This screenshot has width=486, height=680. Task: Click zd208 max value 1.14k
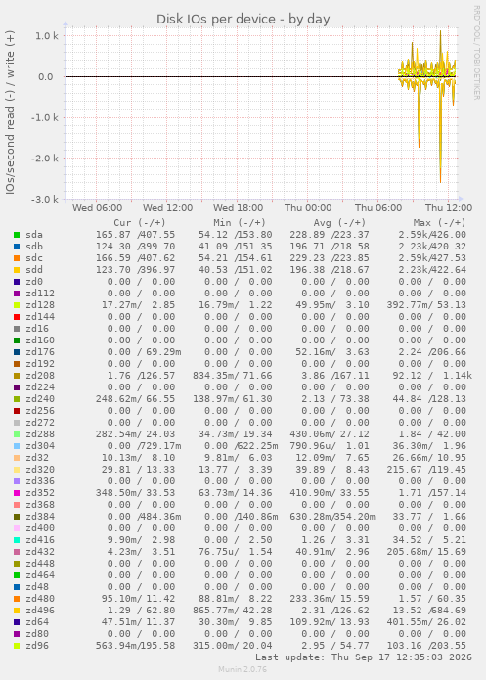click(458, 376)
